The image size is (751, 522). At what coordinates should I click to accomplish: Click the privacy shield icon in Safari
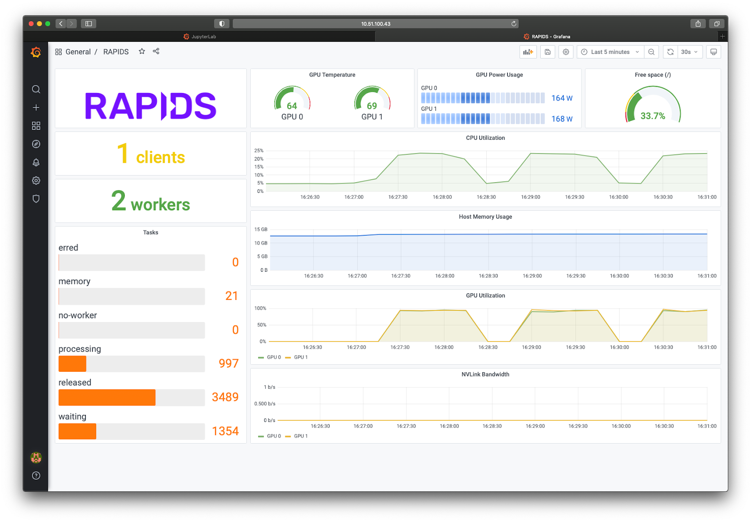(x=222, y=23)
